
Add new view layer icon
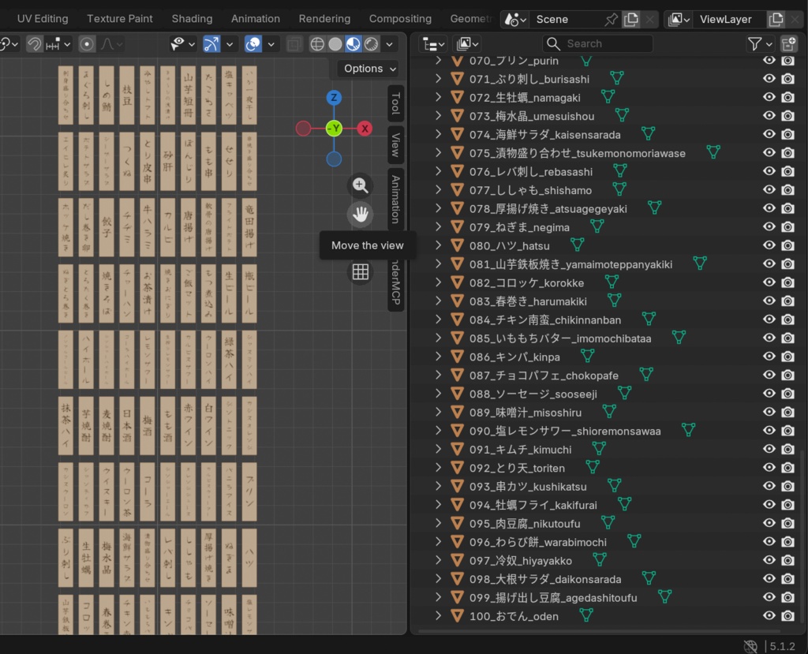[776, 20]
